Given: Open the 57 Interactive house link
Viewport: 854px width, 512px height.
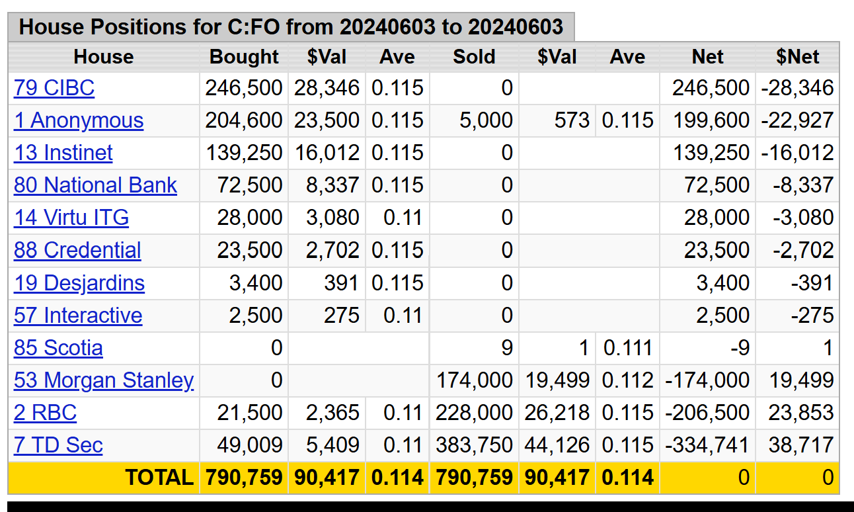Looking at the screenshot, I should [x=78, y=316].
